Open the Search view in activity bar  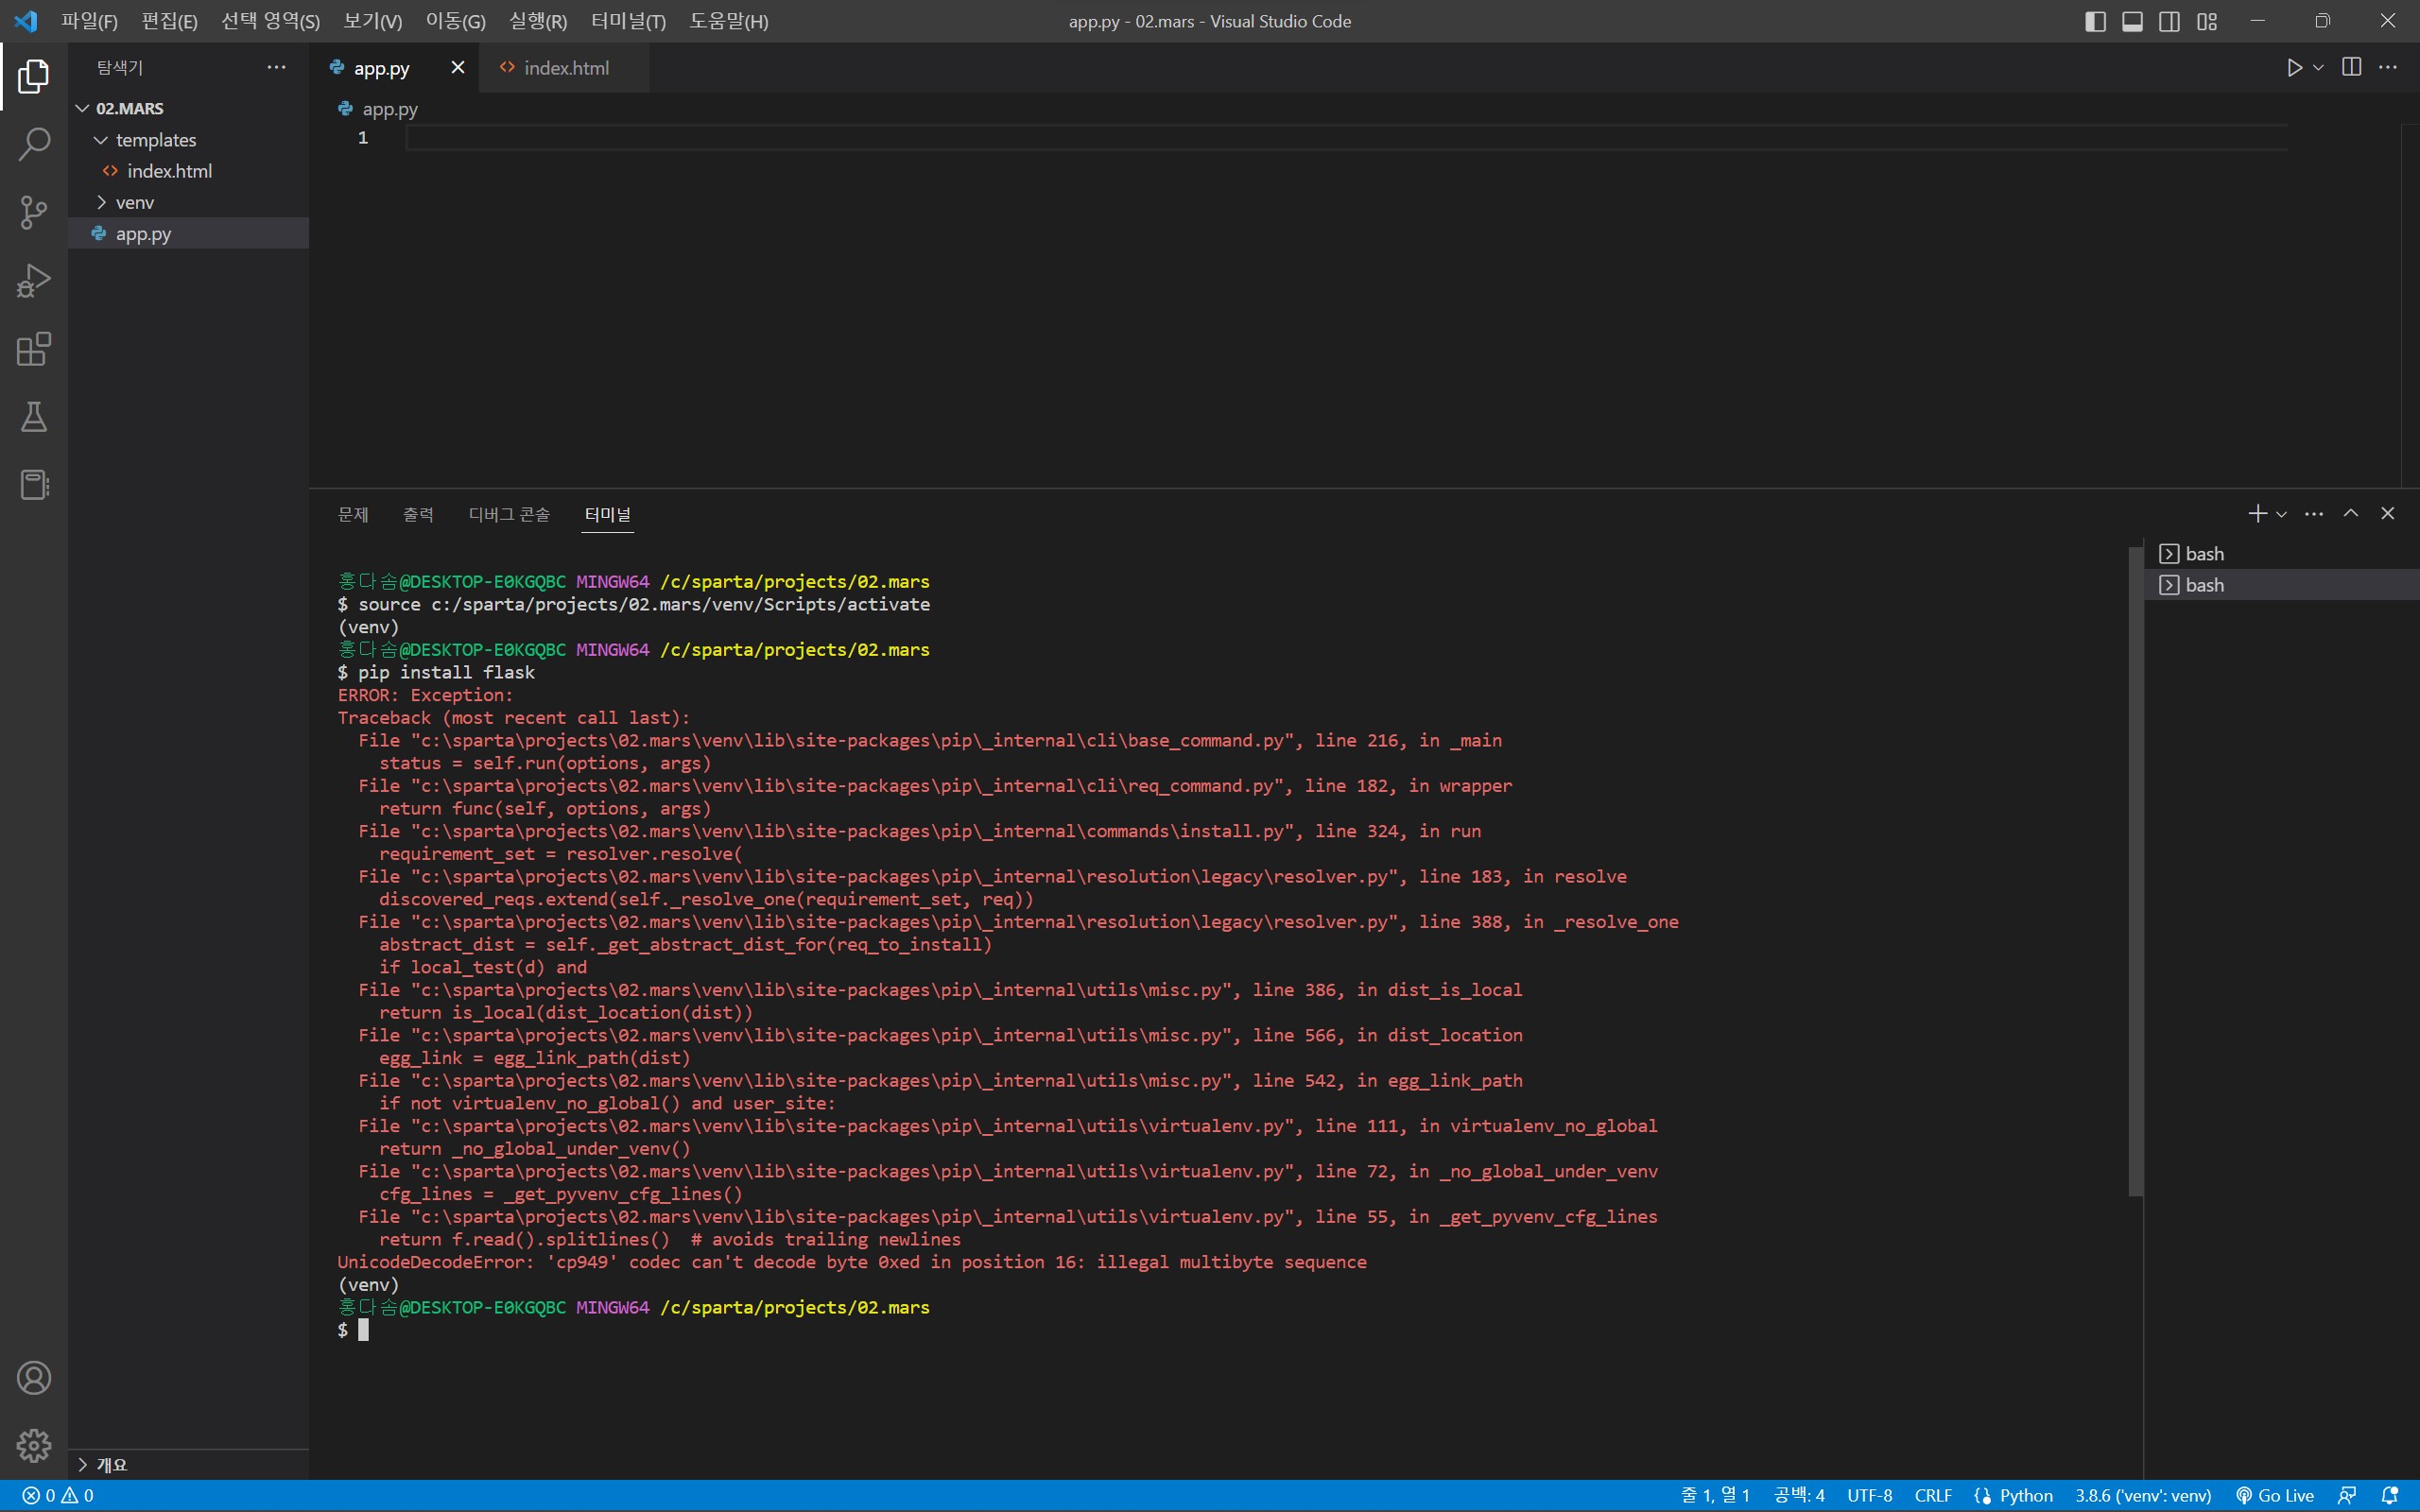click(x=33, y=144)
